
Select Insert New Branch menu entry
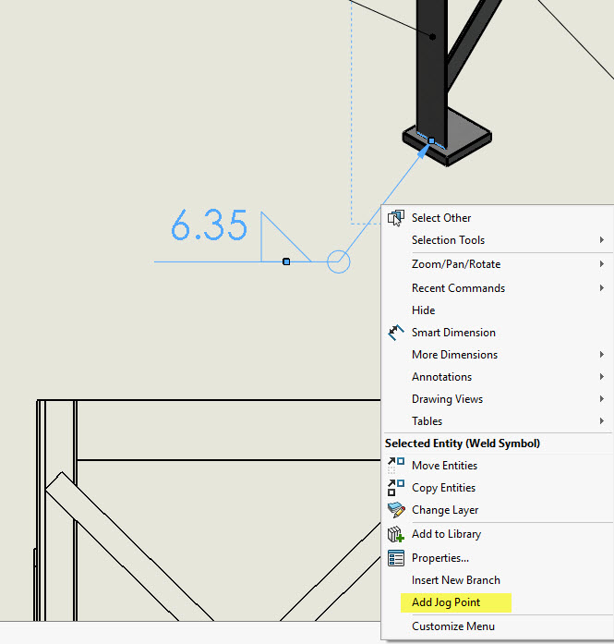(x=456, y=580)
